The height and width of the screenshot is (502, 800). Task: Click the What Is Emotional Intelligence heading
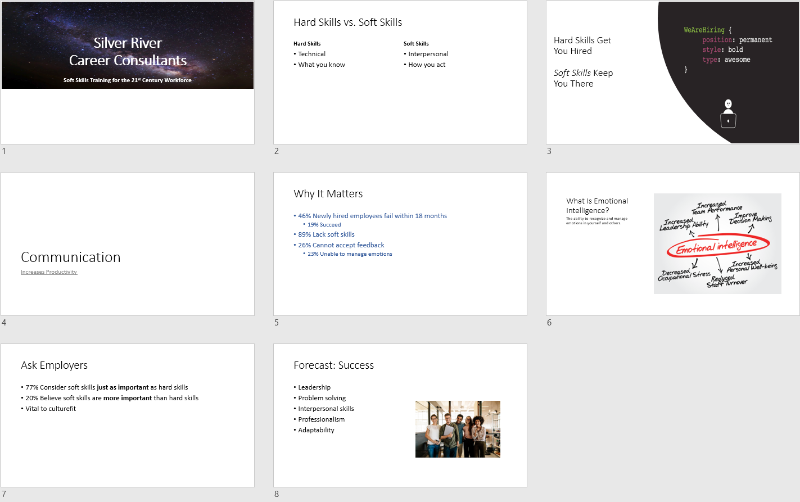pos(596,206)
